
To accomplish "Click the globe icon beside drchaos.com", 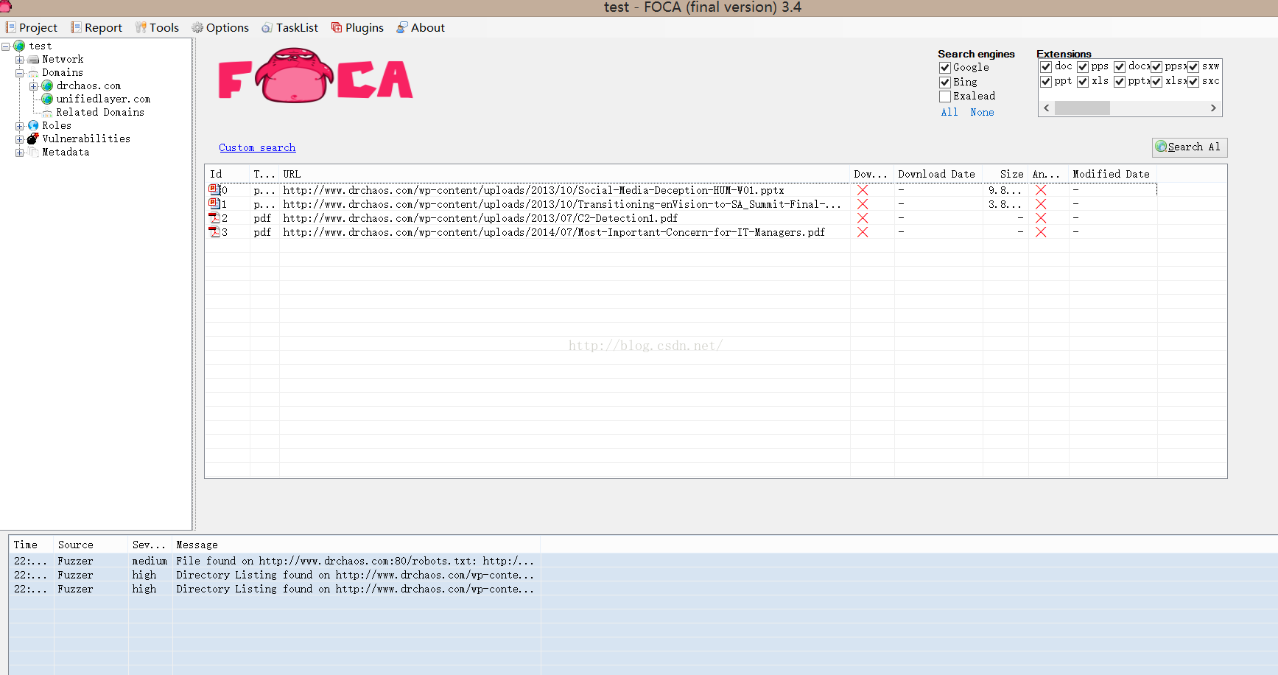I will point(47,85).
